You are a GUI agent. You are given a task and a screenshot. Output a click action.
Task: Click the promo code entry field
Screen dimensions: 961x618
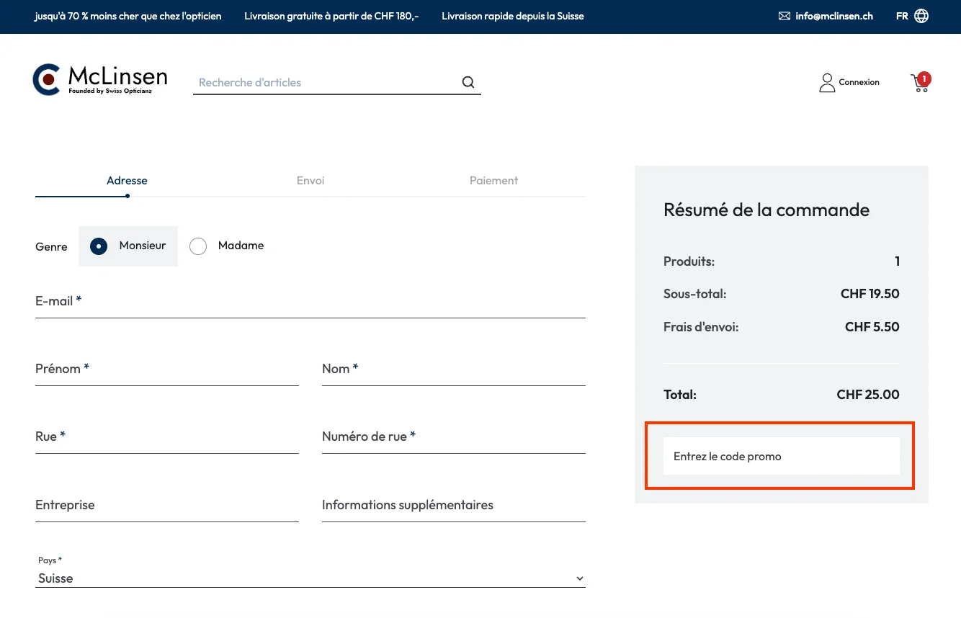(781, 456)
